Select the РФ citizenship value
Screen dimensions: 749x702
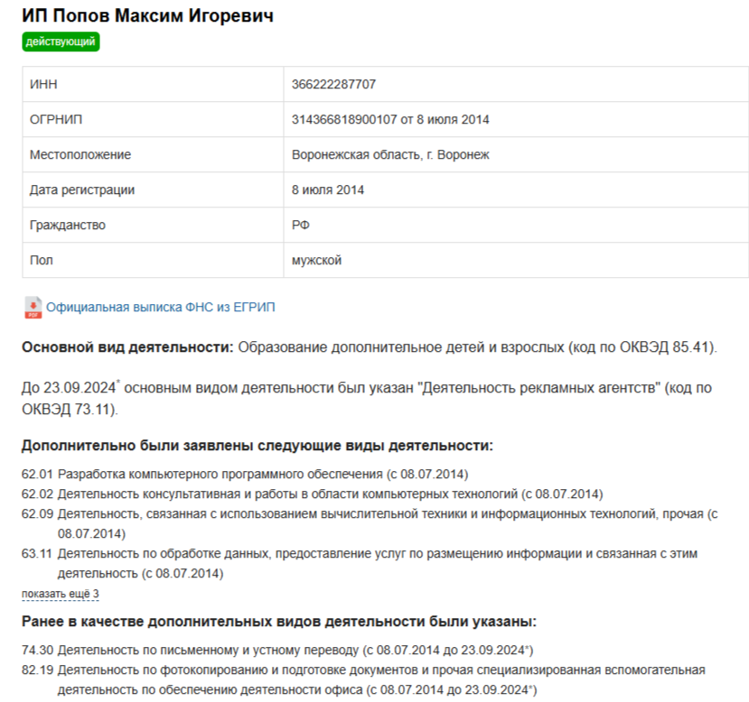301,225
